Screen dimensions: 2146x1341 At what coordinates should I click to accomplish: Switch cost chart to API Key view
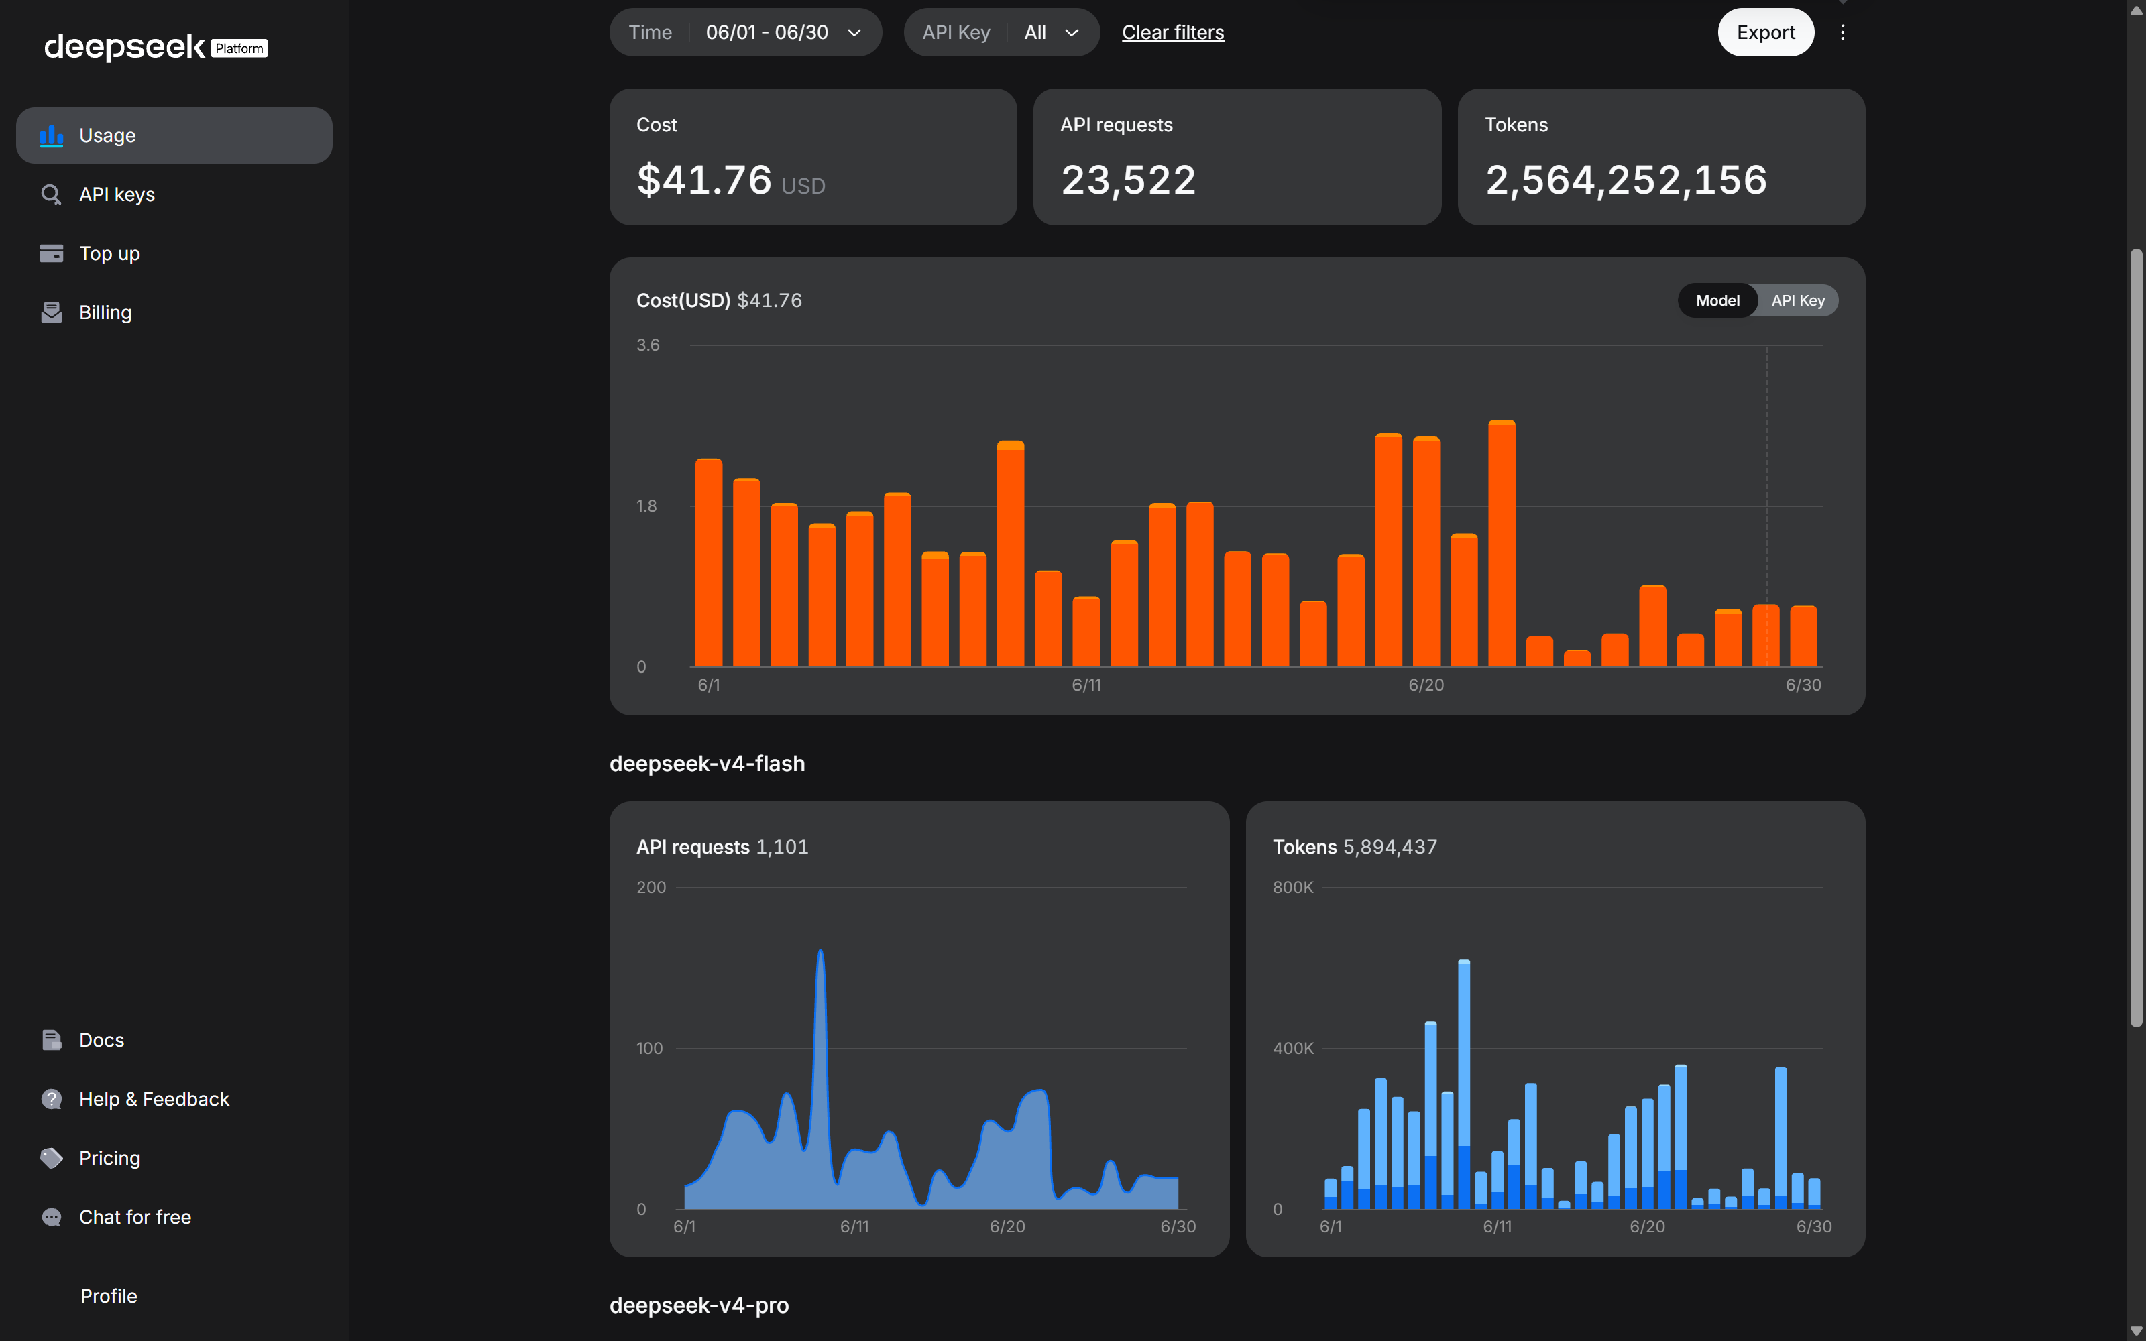1797,300
